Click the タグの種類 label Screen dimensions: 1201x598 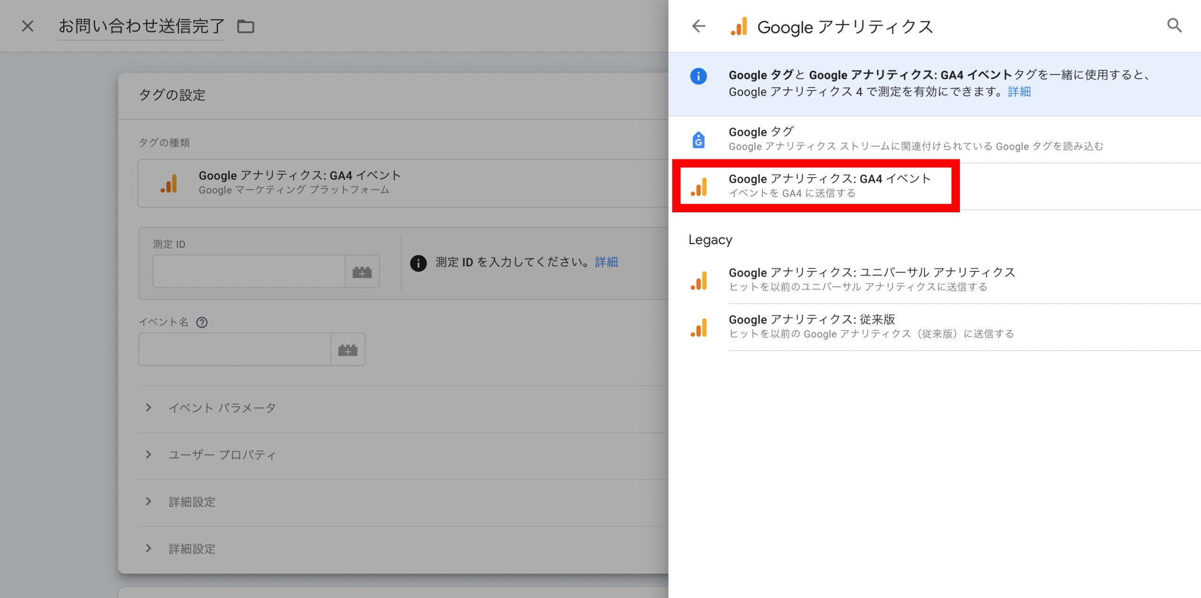tap(164, 143)
